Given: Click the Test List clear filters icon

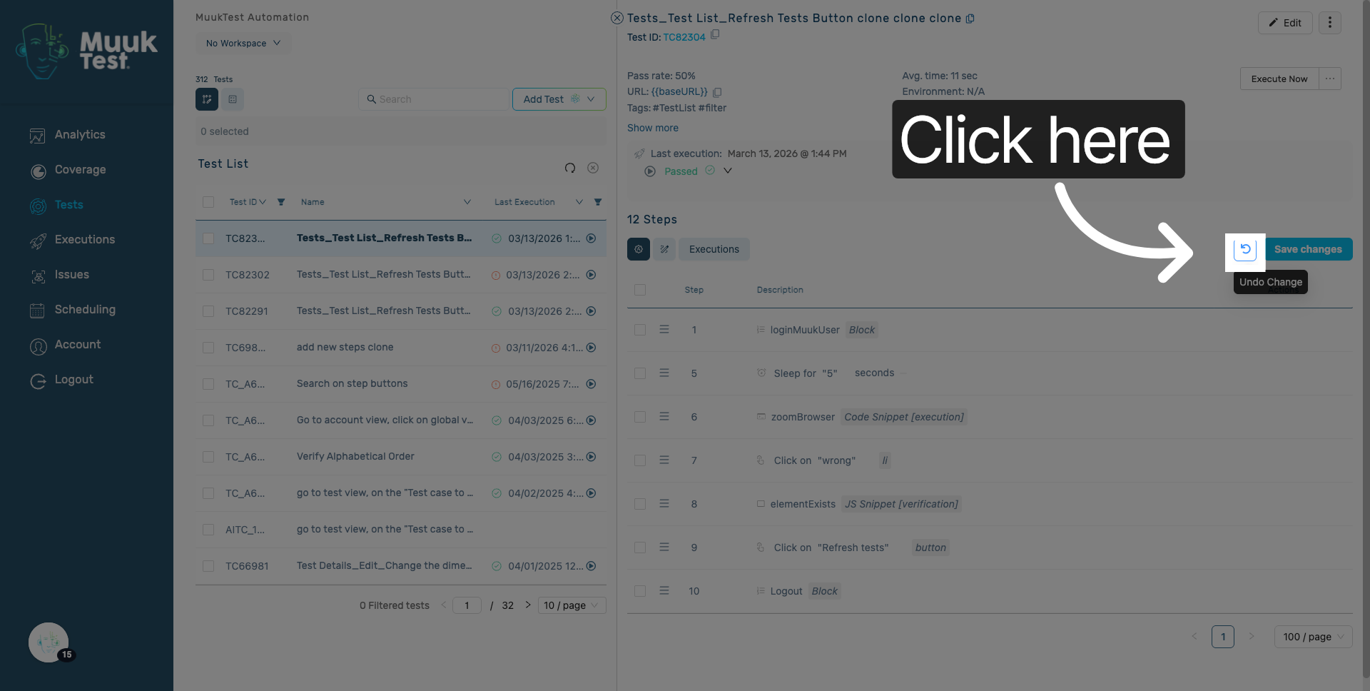Looking at the screenshot, I should coord(593,168).
